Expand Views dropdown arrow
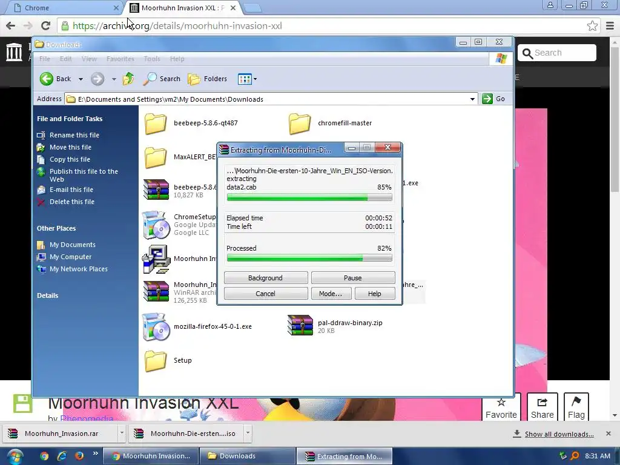 coord(255,79)
